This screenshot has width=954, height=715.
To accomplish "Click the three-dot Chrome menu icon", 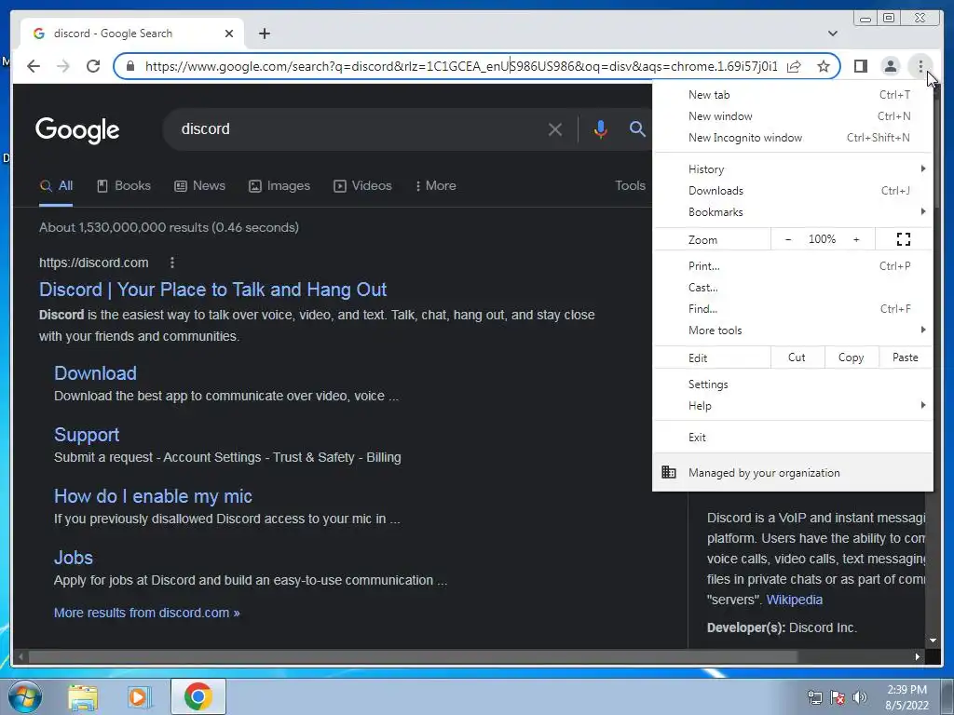I will click(x=920, y=66).
